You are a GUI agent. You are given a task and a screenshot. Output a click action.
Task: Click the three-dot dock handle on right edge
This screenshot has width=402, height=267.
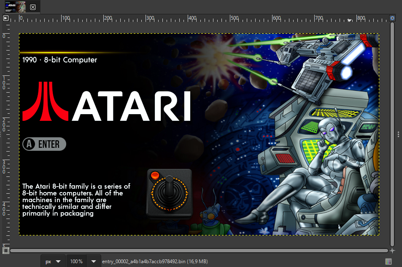tap(398, 134)
